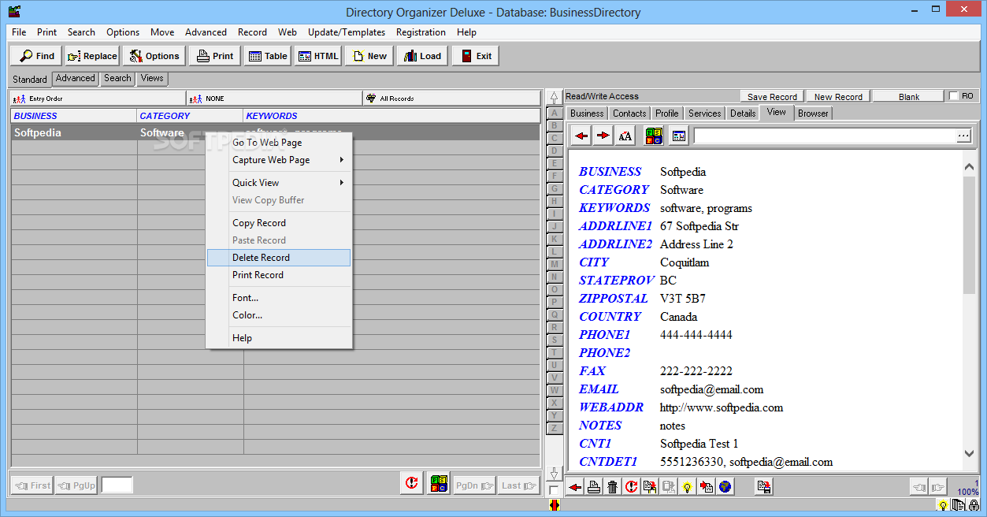
Task: Click the red left arrow in View tab
Action: click(x=581, y=136)
